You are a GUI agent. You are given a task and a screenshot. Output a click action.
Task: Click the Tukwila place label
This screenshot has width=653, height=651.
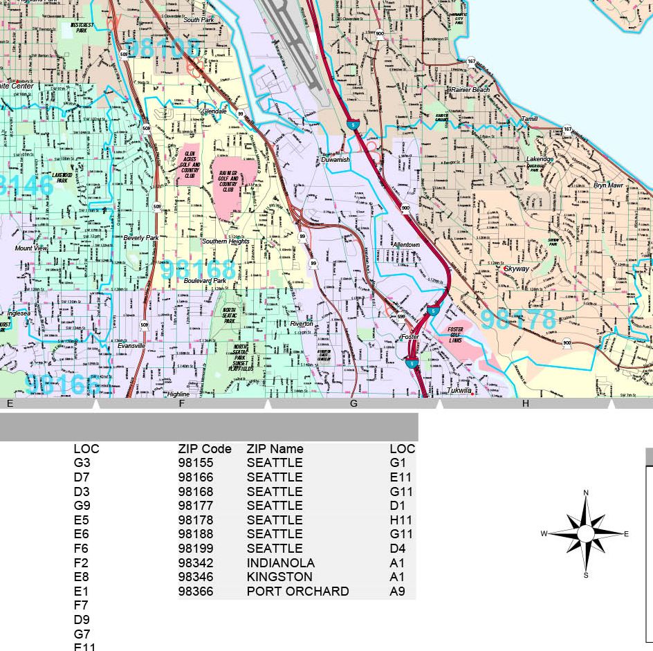point(459,391)
